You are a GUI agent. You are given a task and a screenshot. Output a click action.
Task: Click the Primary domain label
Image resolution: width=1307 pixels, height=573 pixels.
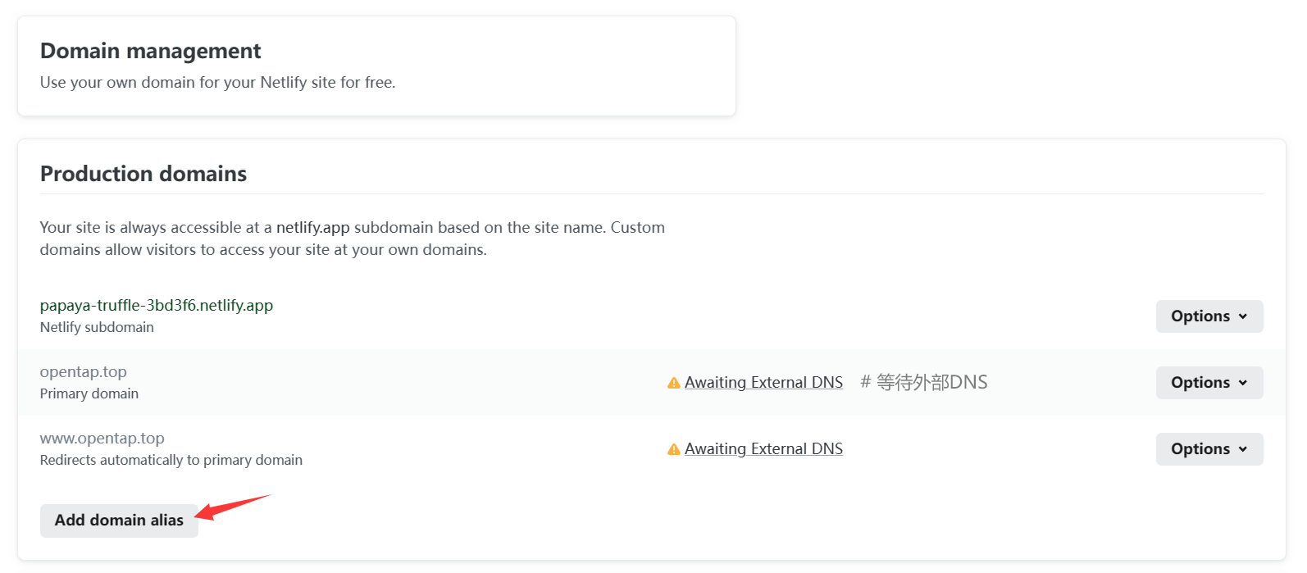coord(89,393)
